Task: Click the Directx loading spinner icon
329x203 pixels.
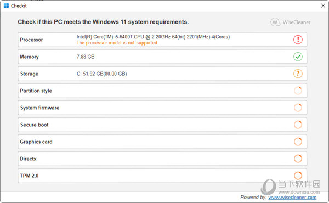Action: [298, 159]
